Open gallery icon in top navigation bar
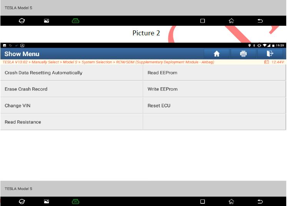This screenshot has width=287, height=206. coord(46,21)
